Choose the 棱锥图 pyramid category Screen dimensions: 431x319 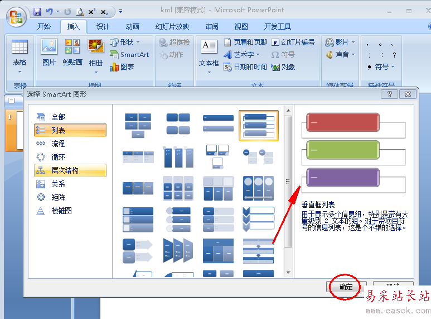pos(70,211)
